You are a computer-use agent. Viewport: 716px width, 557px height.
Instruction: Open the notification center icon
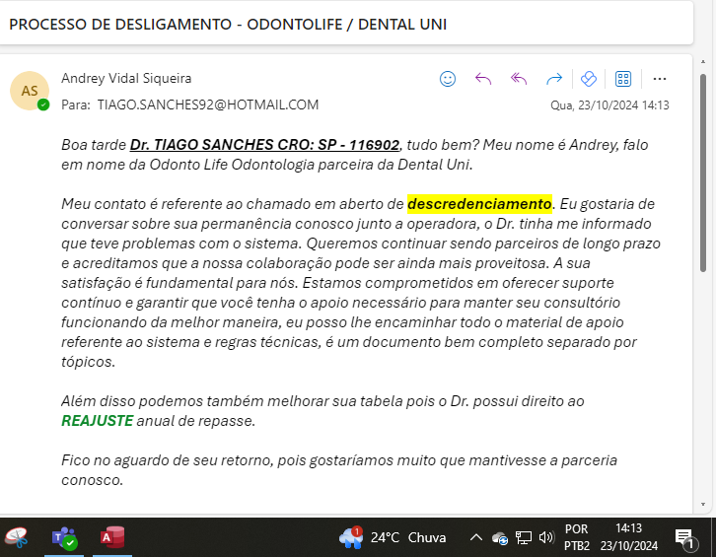(x=684, y=537)
